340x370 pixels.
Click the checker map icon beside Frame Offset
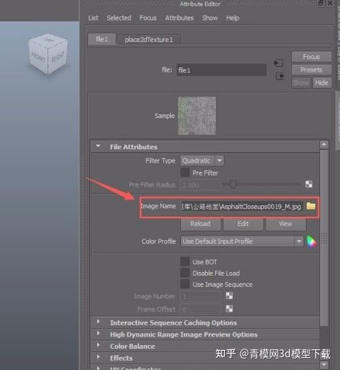tap(229, 308)
